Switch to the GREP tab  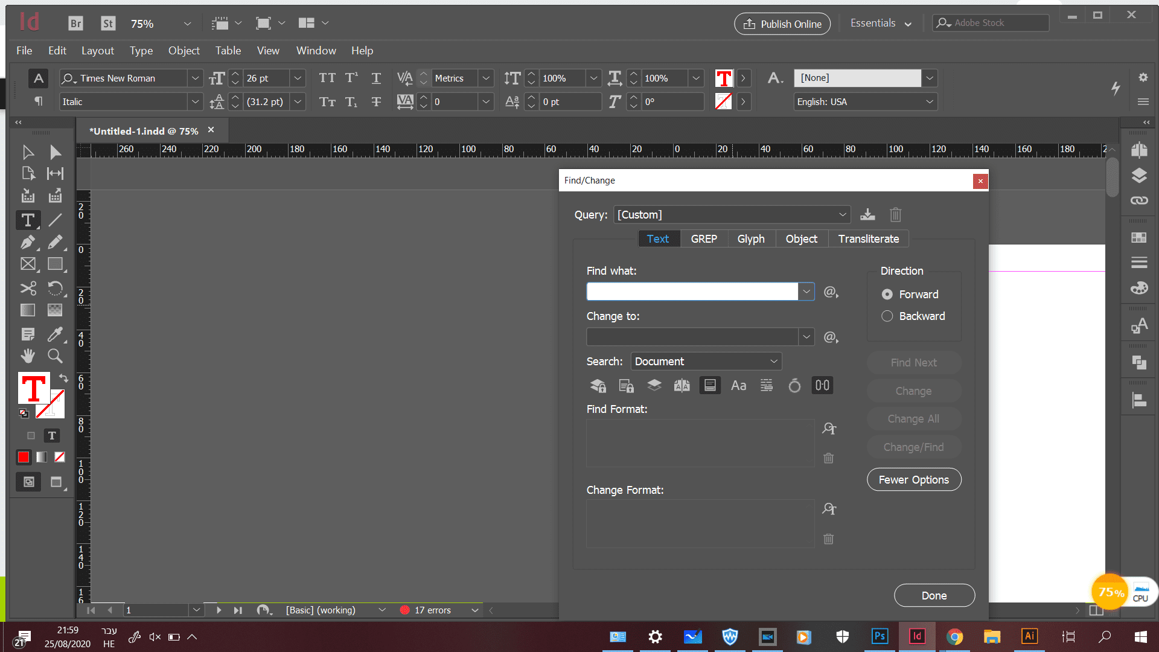(704, 239)
